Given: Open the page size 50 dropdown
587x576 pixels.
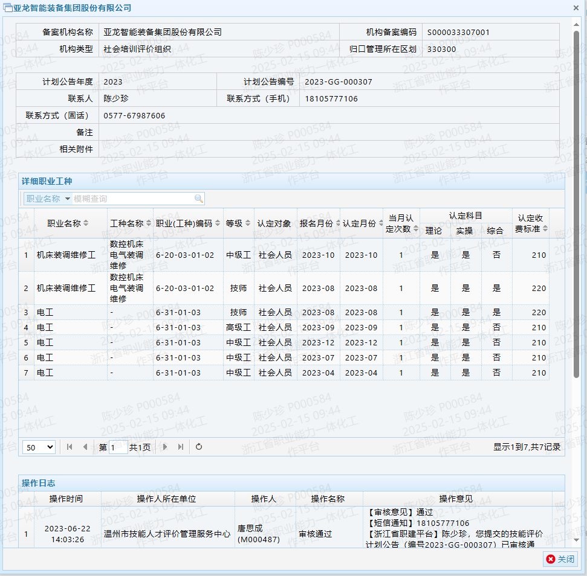Looking at the screenshot, I should (39, 447).
